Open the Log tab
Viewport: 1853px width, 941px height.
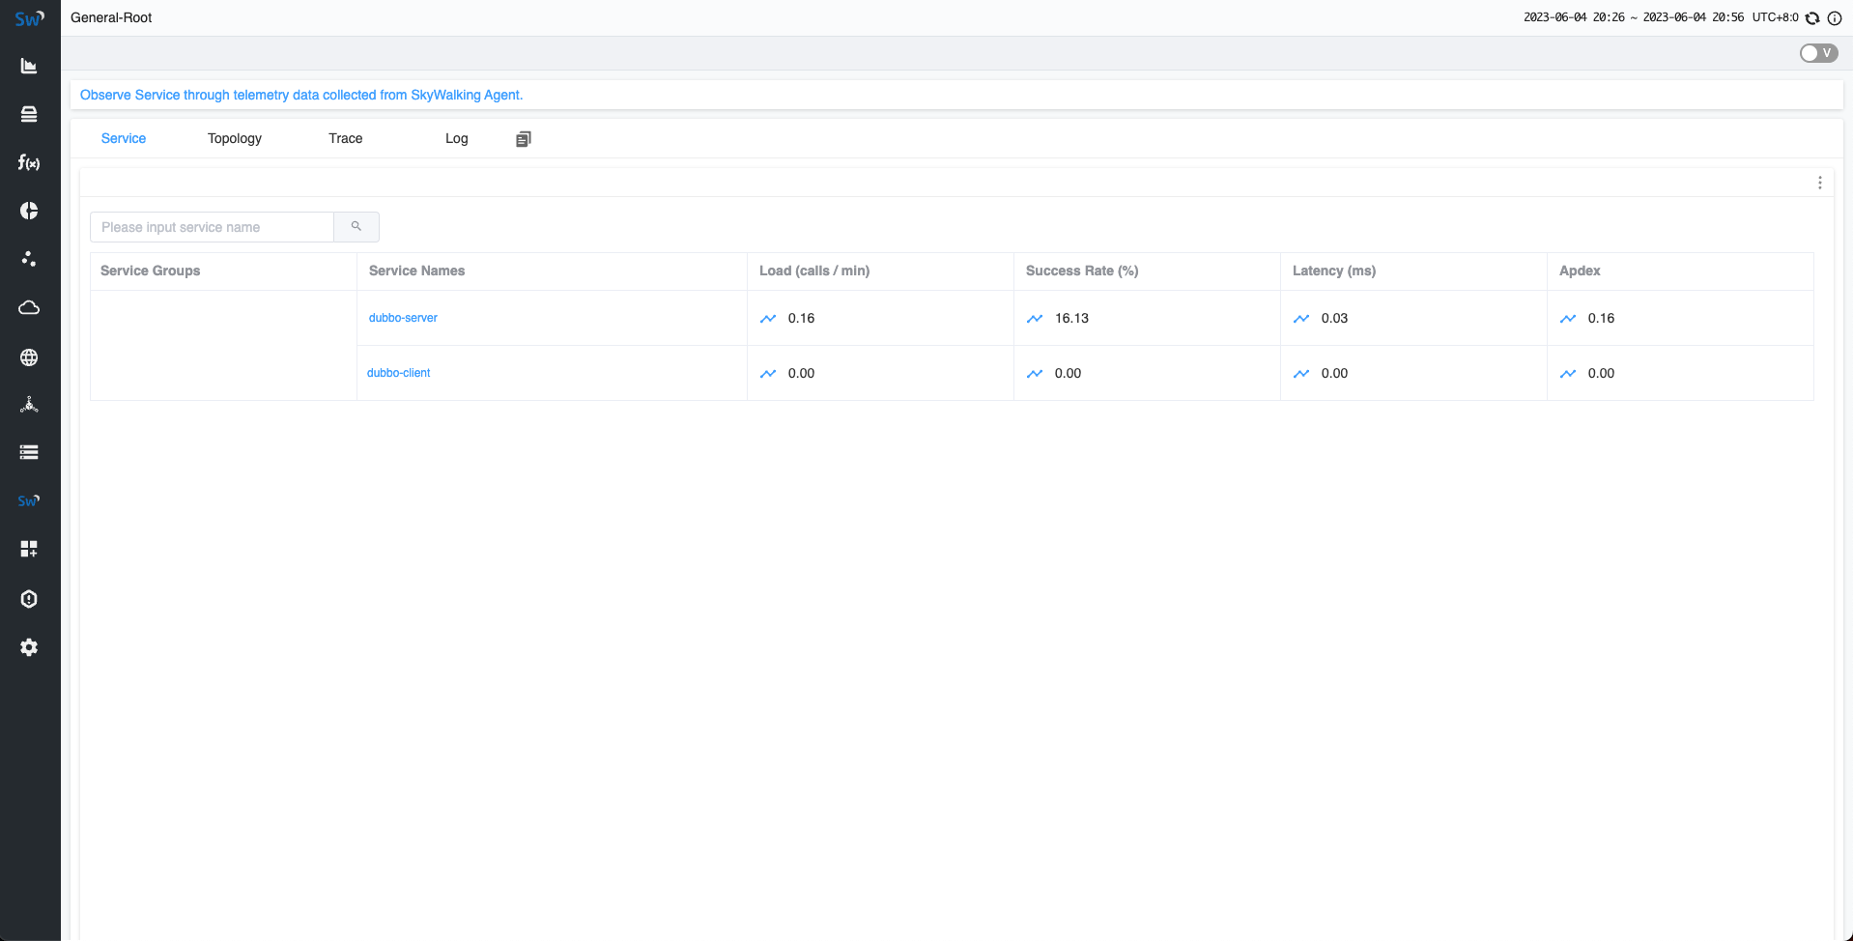click(456, 138)
